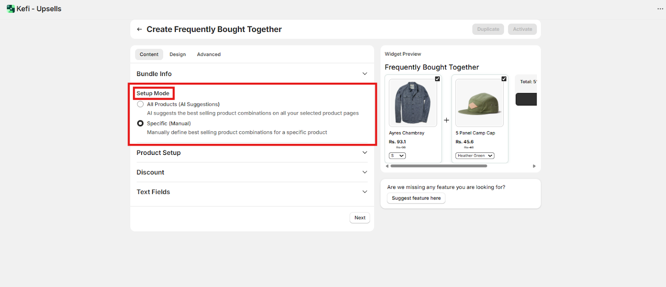Open the Heather Green color dropdown
This screenshot has width=666, height=287.
click(x=475, y=156)
